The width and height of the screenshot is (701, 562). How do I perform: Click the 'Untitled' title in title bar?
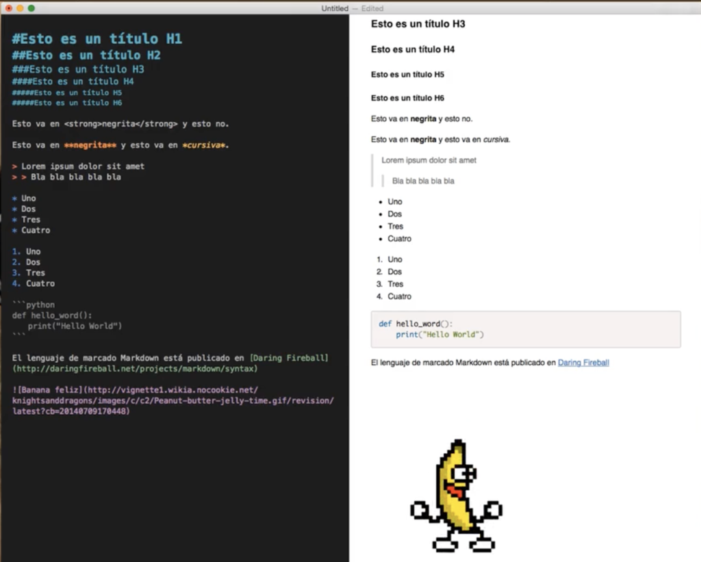pos(334,8)
